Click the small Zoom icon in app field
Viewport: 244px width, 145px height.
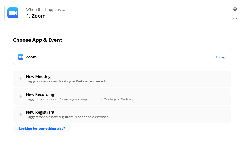[21, 57]
